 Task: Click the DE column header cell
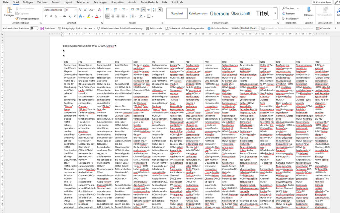123,62
